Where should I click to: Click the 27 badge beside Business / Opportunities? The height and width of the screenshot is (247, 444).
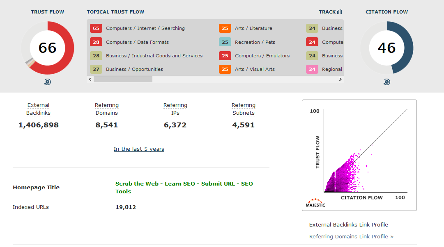click(96, 69)
